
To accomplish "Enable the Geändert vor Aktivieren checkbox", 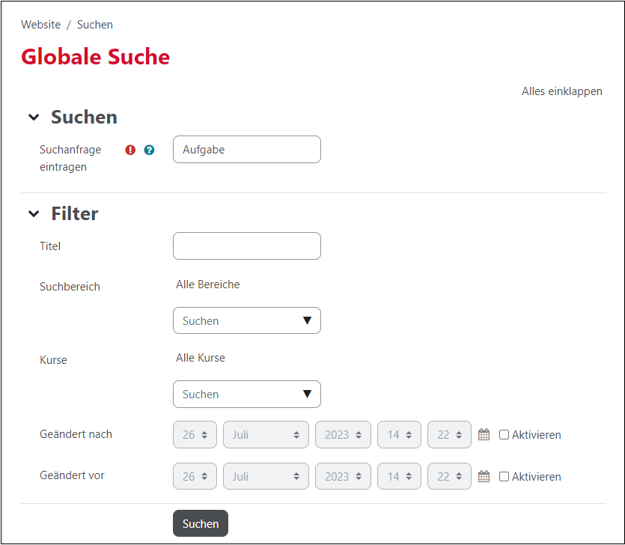I will (504, 476).
